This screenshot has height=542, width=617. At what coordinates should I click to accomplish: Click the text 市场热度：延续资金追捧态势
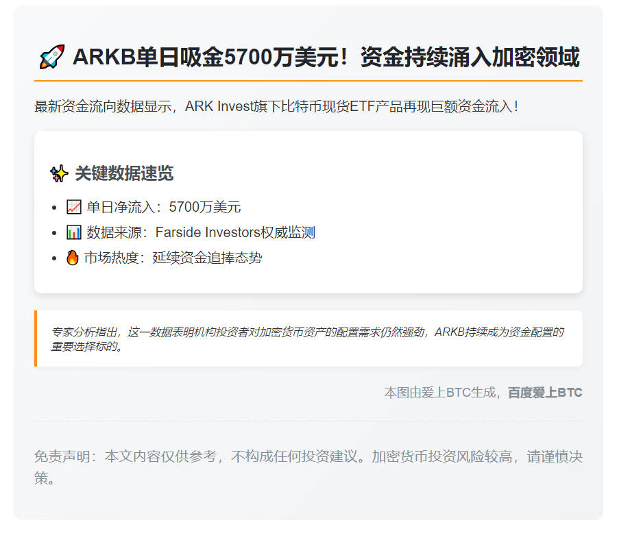pyautogui.click(x=173, y=258)
